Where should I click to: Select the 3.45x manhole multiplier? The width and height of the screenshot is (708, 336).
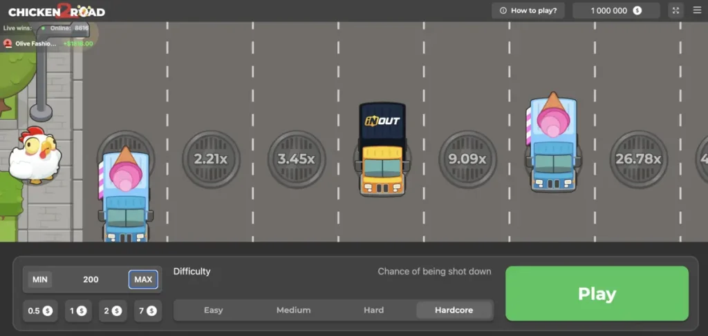(296, 159)
